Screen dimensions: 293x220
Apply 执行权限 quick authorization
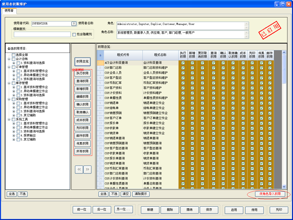(x=83, y=73)
